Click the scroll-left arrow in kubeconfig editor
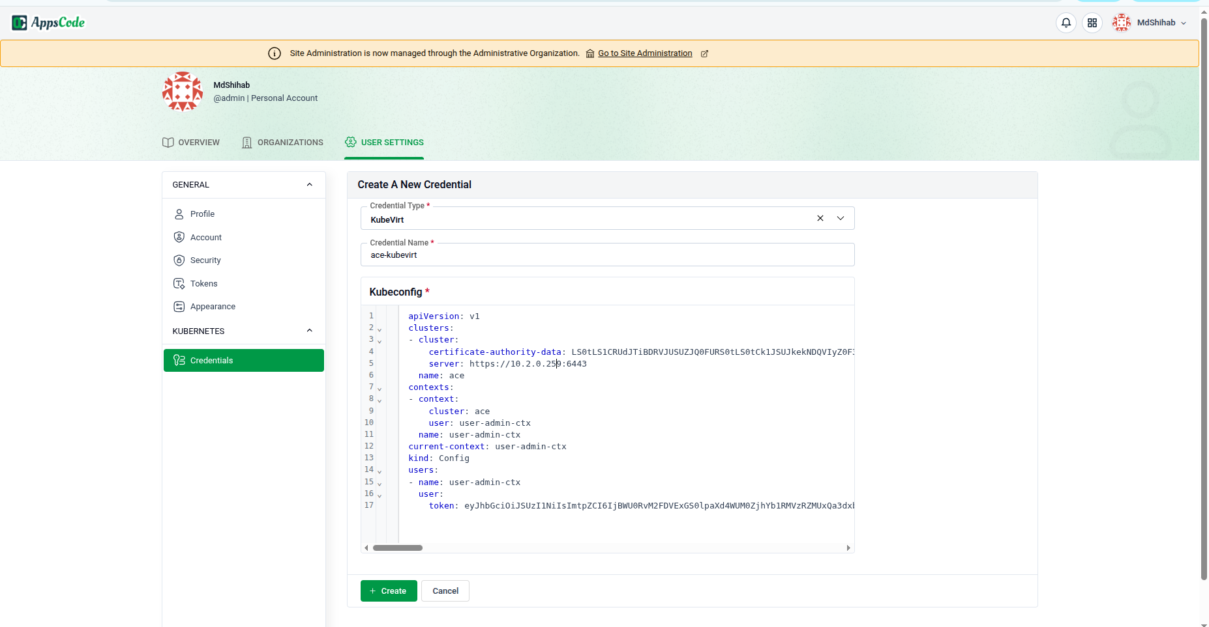 (x=366, y=548)
